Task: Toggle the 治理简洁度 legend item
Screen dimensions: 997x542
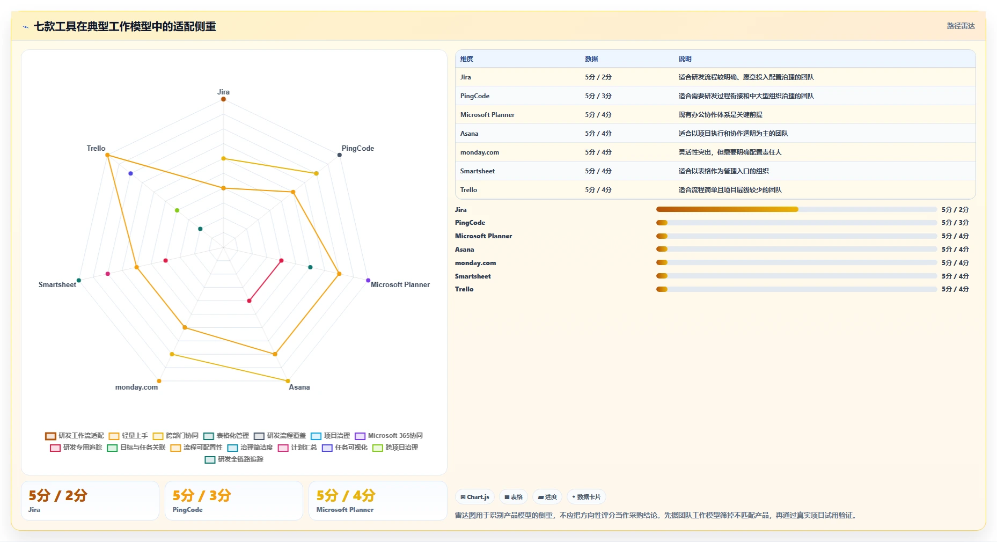Action: (x=250, y=448)
